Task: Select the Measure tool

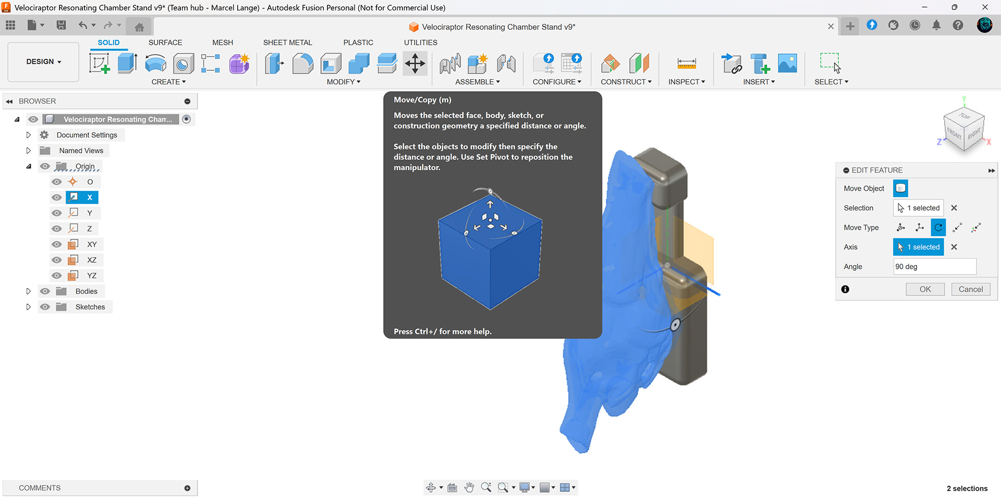Action: point(687,64)
